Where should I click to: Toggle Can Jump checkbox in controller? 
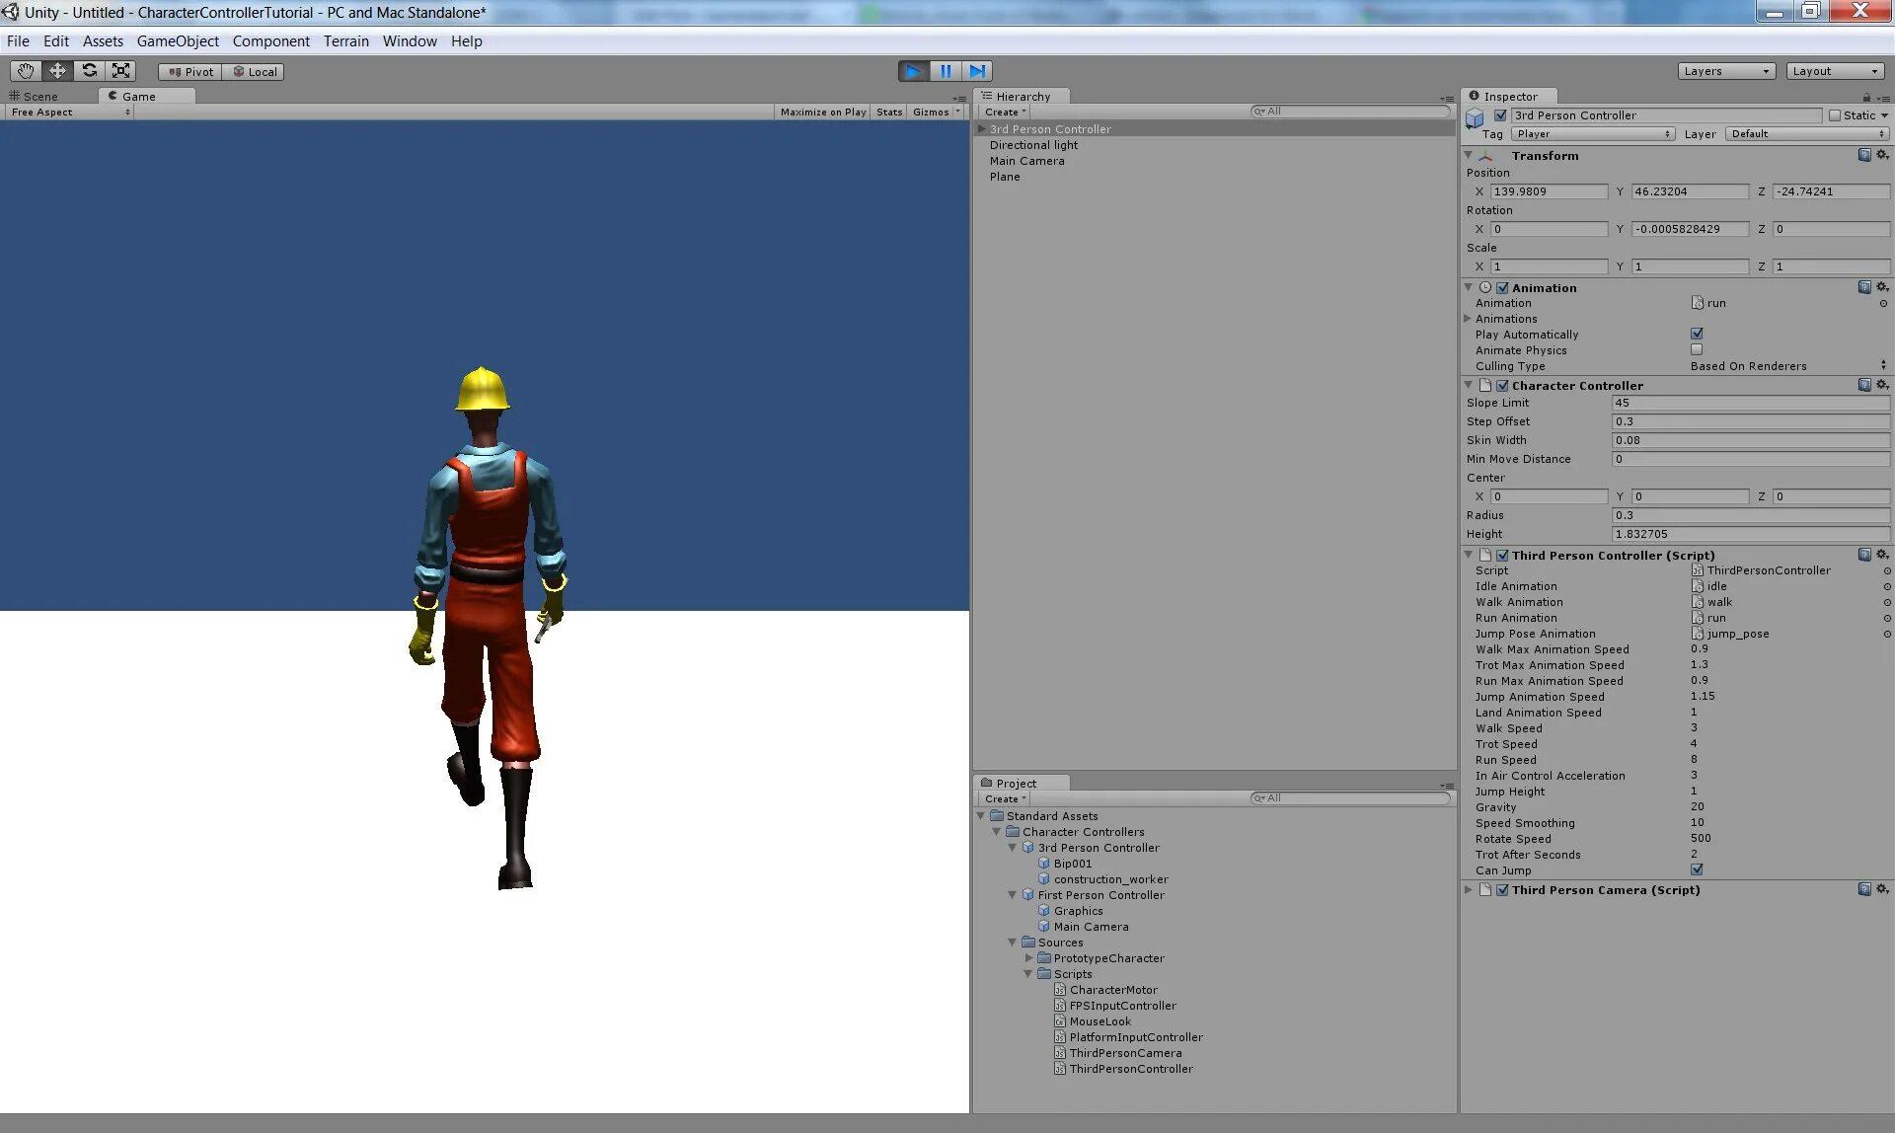[x=1697, y=870]
